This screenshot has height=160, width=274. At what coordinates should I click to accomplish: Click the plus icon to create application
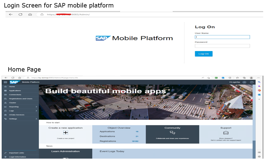65,133
